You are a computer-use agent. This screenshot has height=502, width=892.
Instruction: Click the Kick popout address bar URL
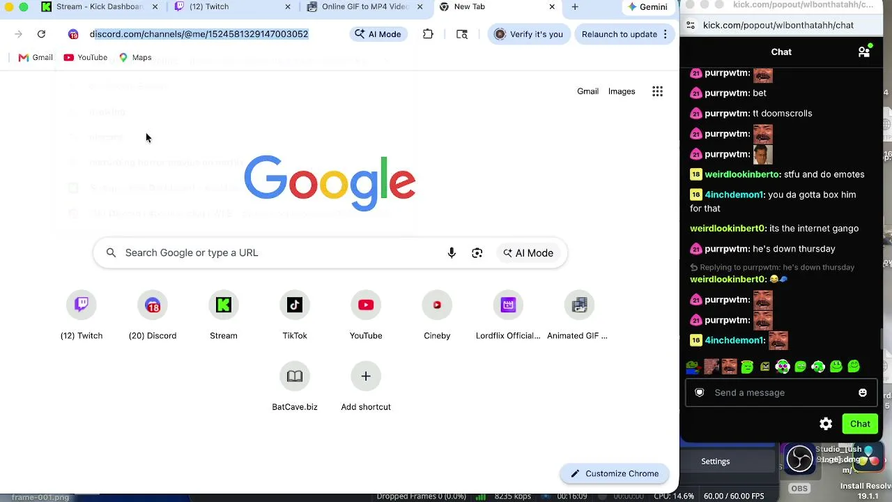[x=778, y=26]
